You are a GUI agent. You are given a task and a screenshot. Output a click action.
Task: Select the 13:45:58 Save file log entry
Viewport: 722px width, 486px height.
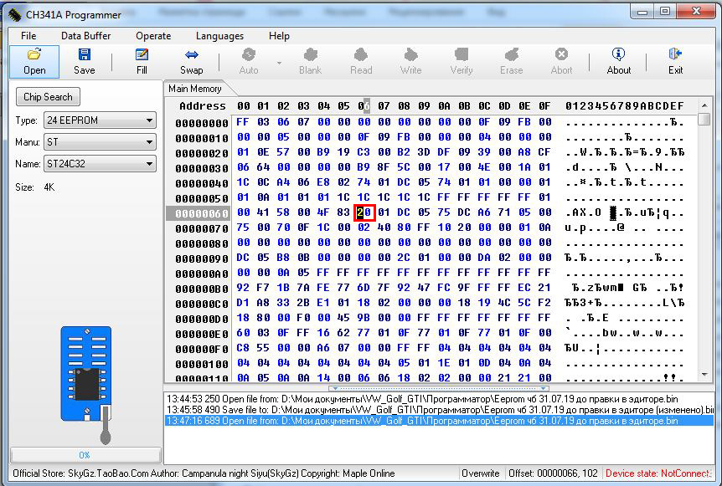coord(440,410)
